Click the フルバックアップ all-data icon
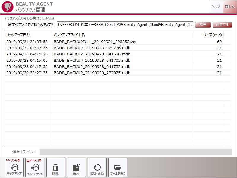 (35, 168)
